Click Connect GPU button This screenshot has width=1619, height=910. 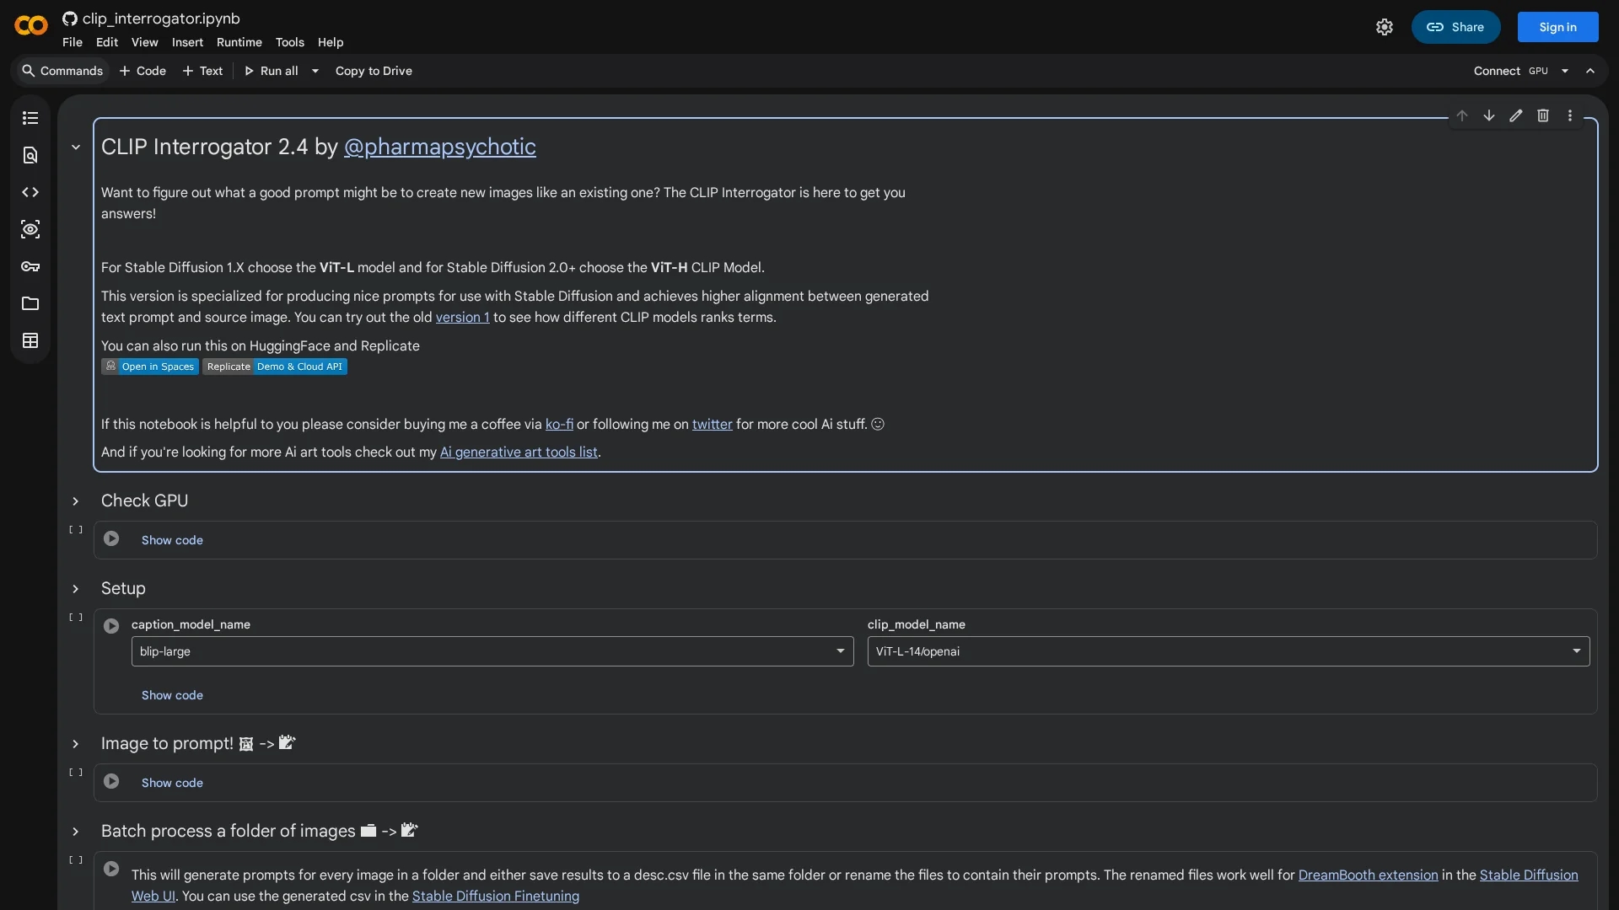pos(1511,71)
